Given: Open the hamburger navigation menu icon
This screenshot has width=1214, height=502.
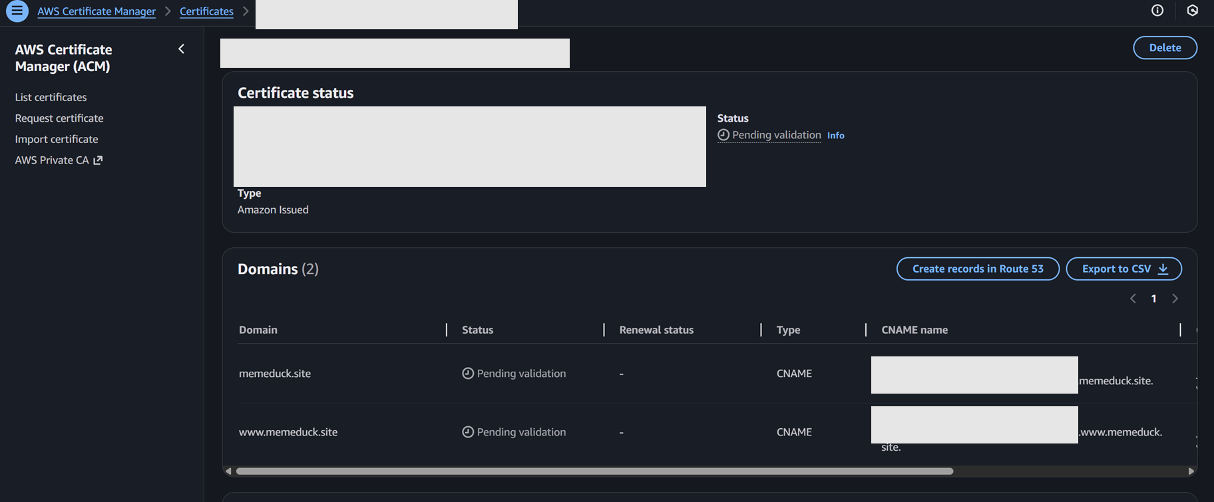Looking at the screenshot, I should [x=17, y=11].
